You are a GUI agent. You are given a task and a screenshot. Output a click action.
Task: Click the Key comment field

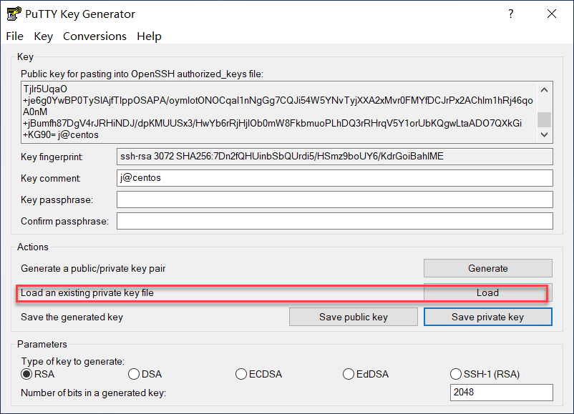[334, 178]
